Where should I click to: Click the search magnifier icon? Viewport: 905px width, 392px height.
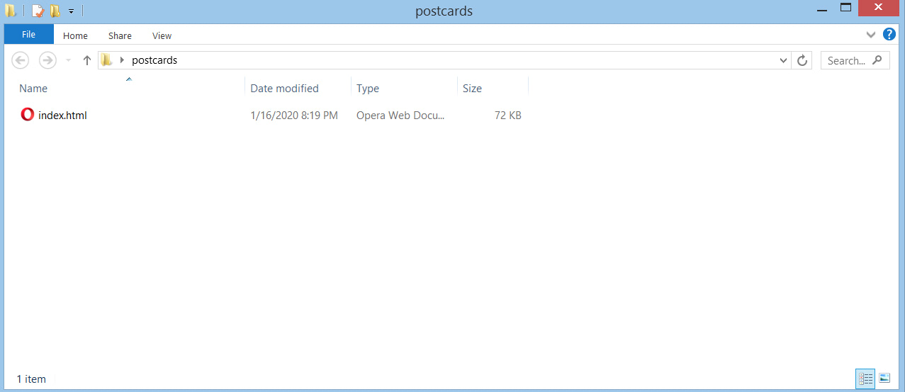coord(878,60)
